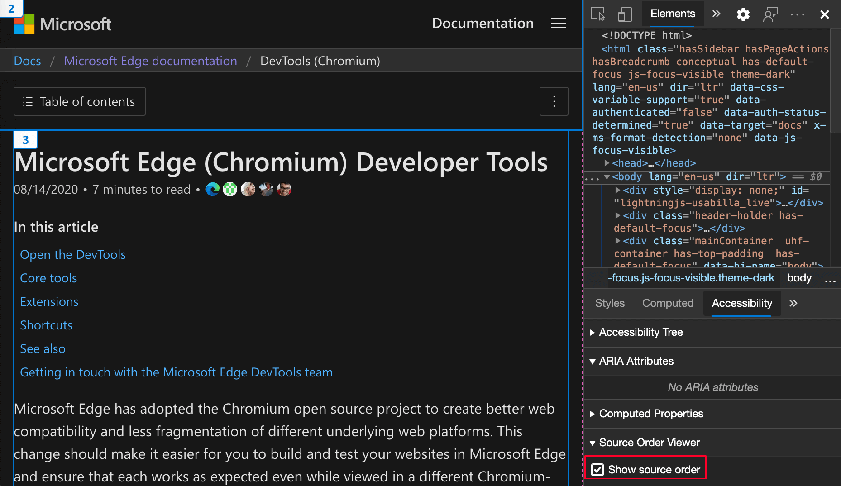
Task: Go to the Docs breadcrumb link
Action: pos(28,61)
